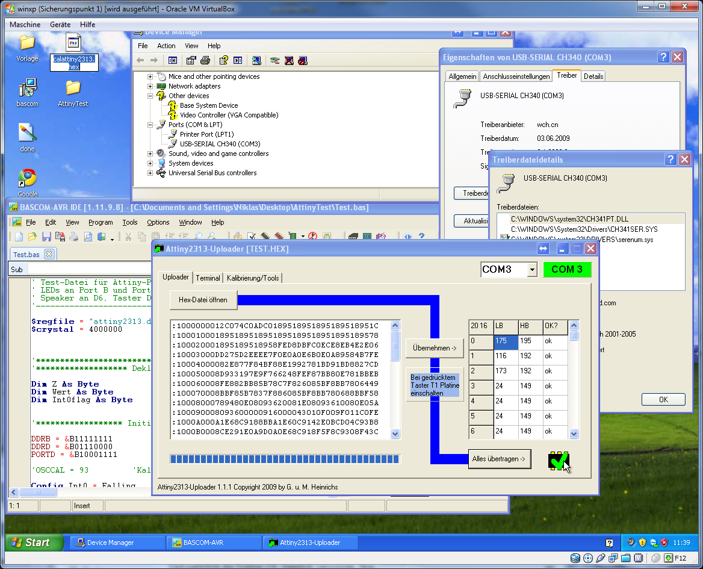This screenshot has width=703, height=569.
Task: Click OK in Treiberdateidetails dialog
Action: pos(663,400)
